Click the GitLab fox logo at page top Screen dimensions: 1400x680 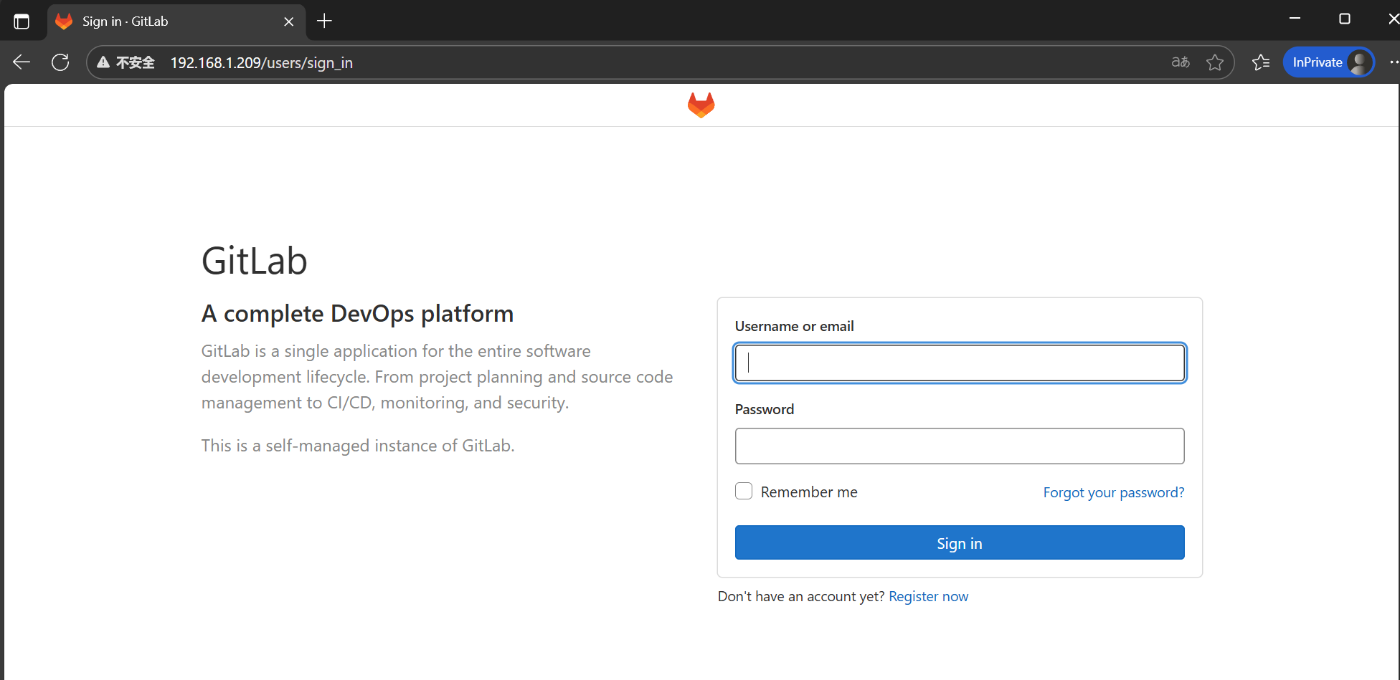[701, 105]
